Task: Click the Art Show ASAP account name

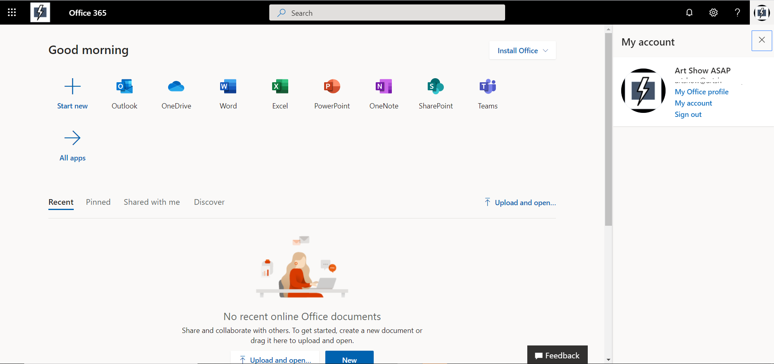Action: click(703, 70)
